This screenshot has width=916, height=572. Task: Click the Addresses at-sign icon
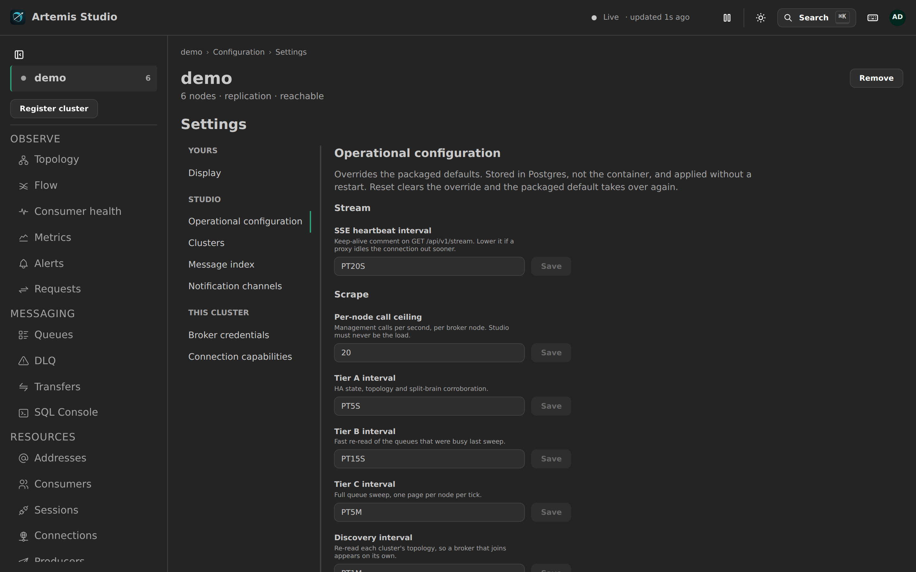pos(24,459)
